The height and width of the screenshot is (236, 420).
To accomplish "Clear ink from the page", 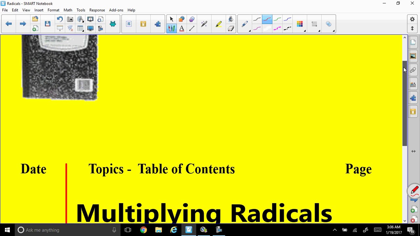I will (x=70, y=29).
